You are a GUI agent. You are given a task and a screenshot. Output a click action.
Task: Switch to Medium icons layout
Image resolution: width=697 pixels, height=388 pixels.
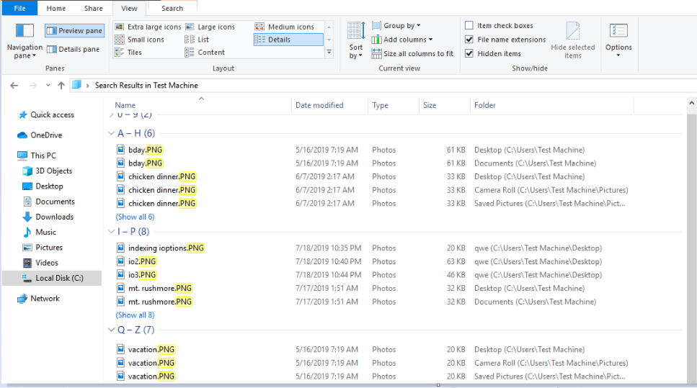pyautogui.click(x=285, y=27)
